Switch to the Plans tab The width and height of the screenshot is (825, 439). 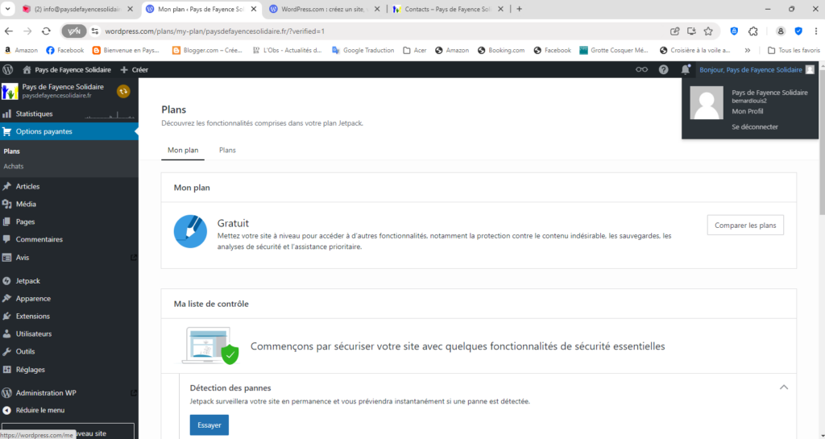[x=227, y=150]
